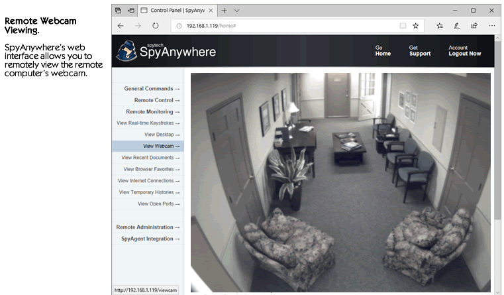Minimize the browser window

coord(455,11)
